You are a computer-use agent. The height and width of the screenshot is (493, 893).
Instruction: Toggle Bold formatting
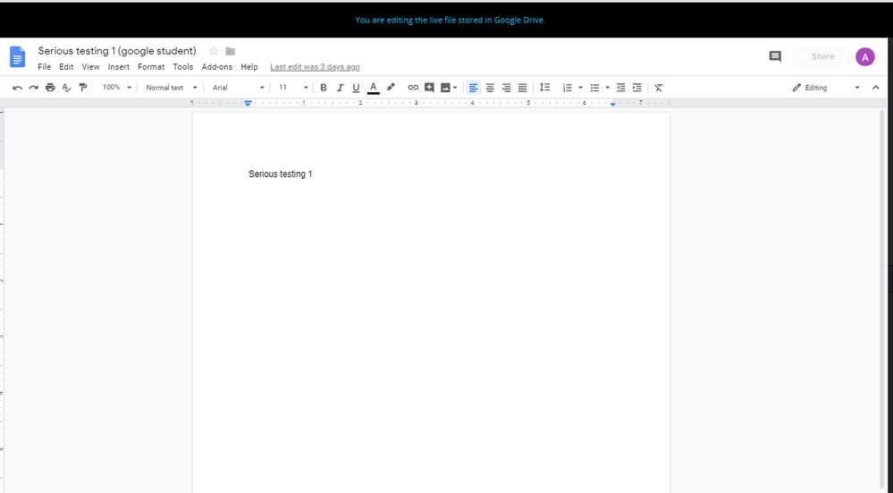click(x=324, y=88)
